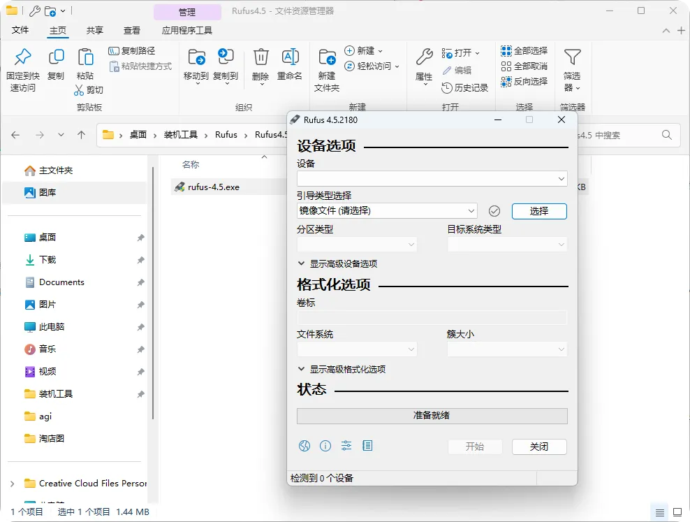Collapse the ribbon with the chevron
The height and width of the screenshot is (522, 690).
666,30
